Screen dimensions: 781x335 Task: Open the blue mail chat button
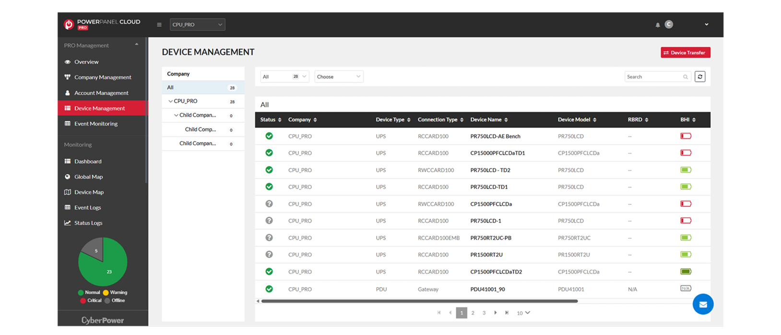703,304
